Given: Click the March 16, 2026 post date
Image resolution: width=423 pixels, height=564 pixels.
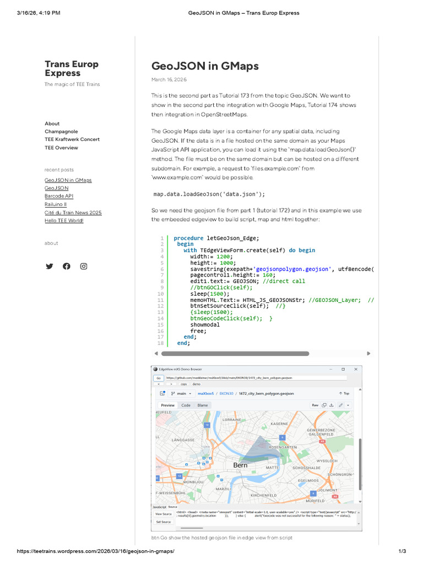Looking at the screenshot, I should pyautogui.click(x=169, y=79).
